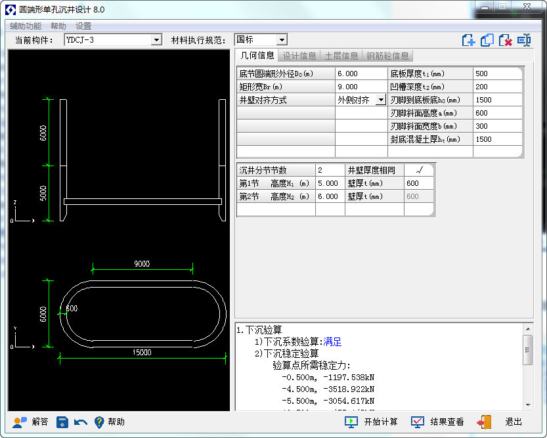Click the results panel scroll down arrow
This screenshot has width=547, height=438.
pos(528,405)
